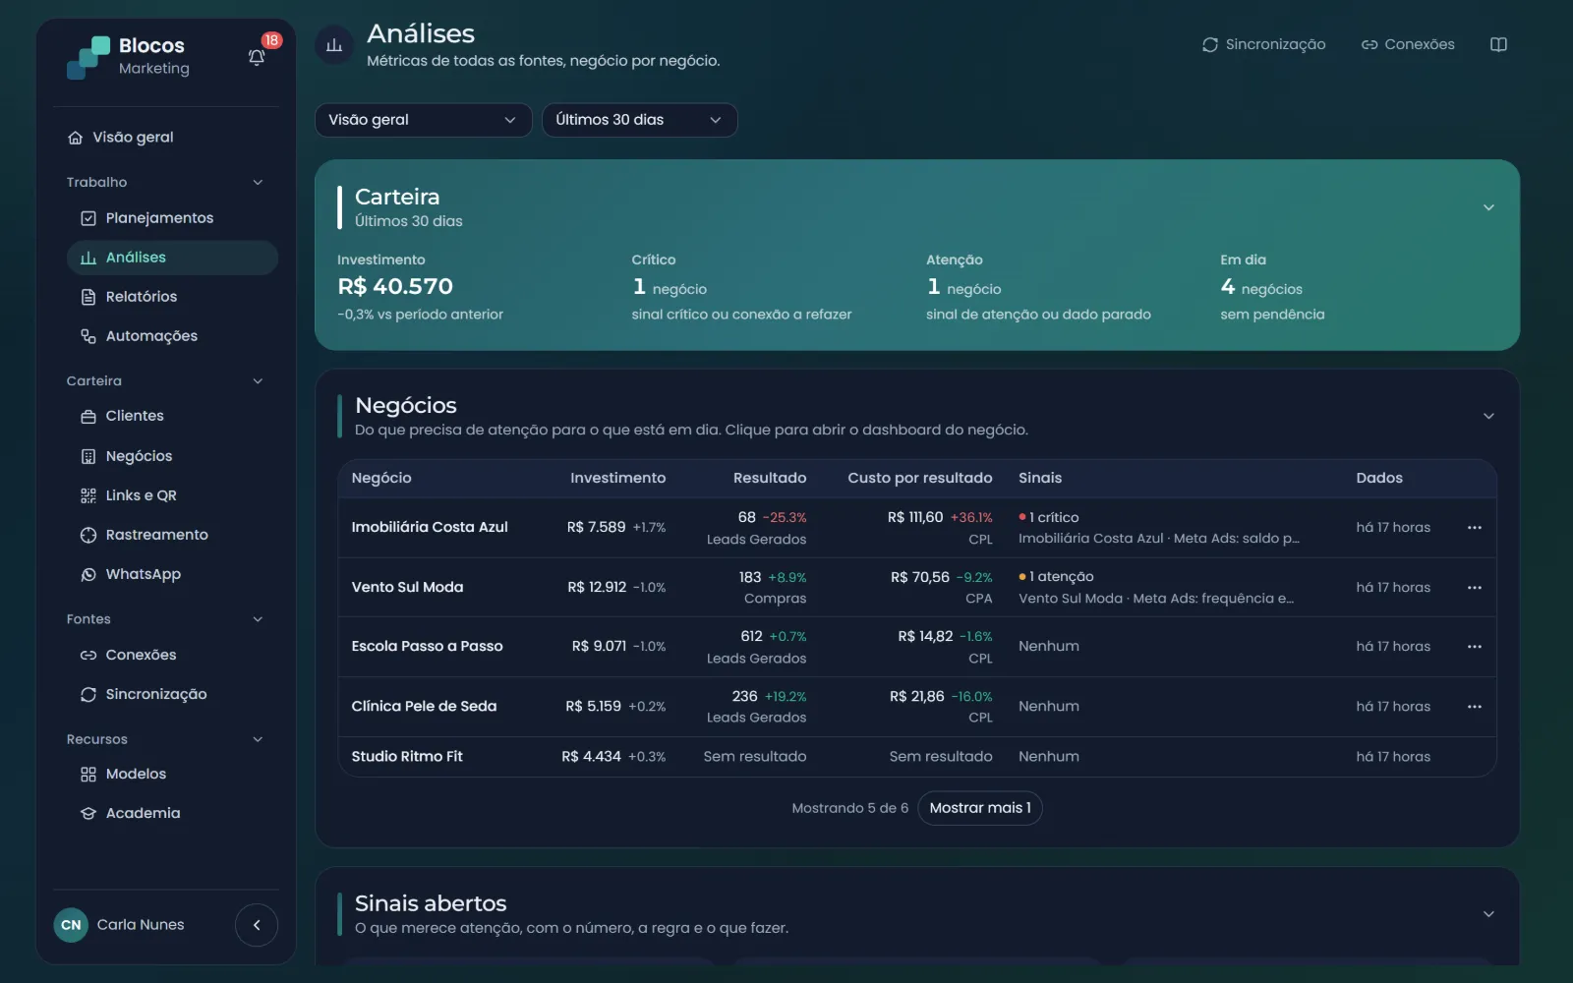Collapse the Carteira sidebar section
Viewport: 1573px width, 983px height.
(x=258, y=381)
